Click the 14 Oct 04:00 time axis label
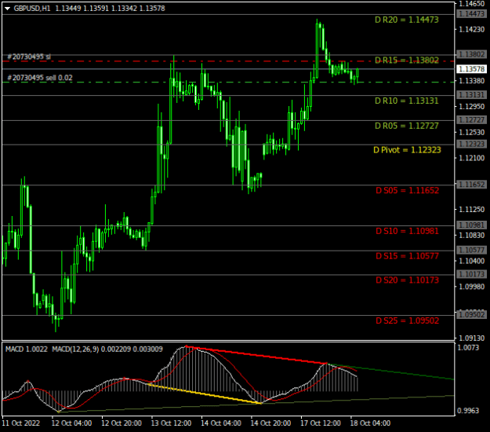490x432 pixels. 220,423
